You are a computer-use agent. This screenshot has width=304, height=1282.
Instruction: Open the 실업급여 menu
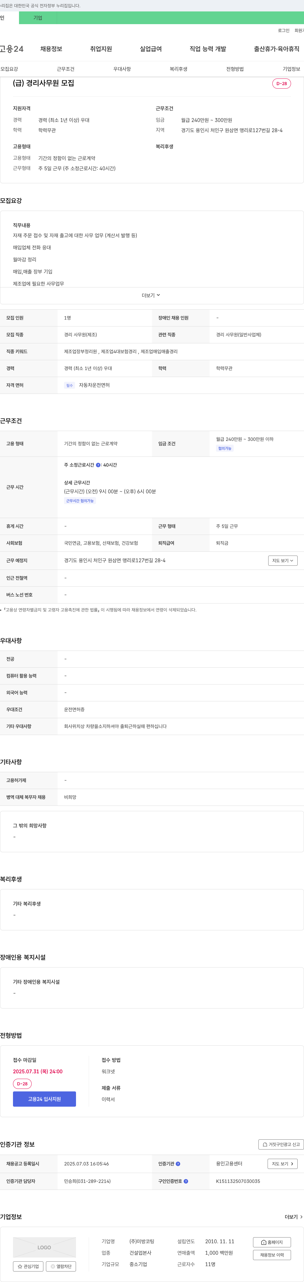click(x=151, y=49)
